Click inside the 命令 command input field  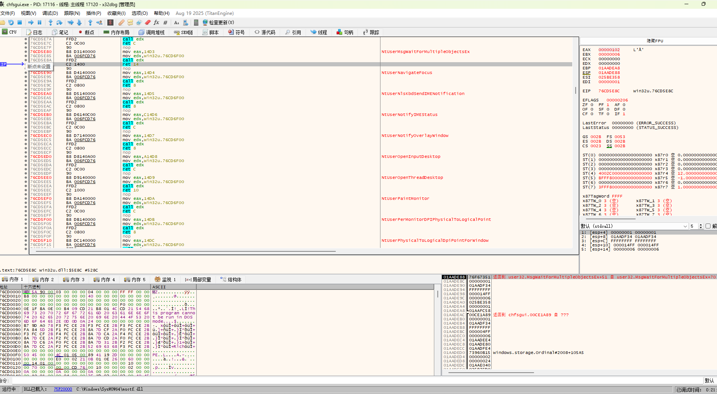pyautogui.click(x=153, y=381)
